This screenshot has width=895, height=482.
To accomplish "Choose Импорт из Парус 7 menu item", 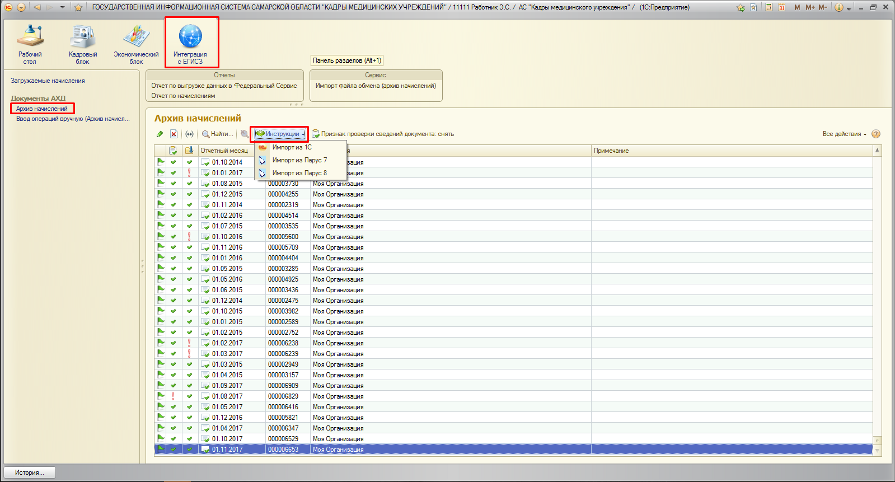I will pos(299,160).
